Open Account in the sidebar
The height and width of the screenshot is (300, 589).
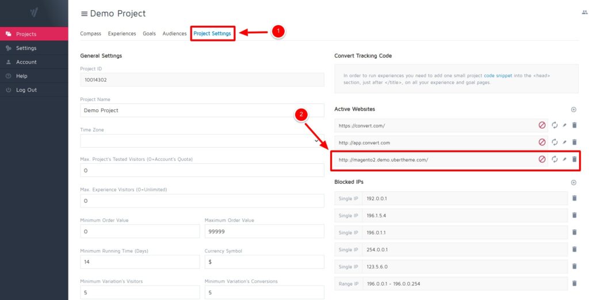tap(34, 62)
